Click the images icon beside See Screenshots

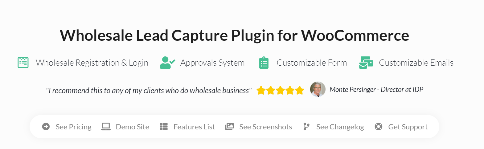click(x=229, y=127)
